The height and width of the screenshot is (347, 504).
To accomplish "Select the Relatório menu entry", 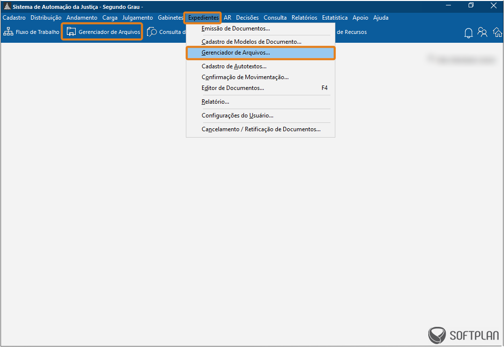I will [261, 102].
